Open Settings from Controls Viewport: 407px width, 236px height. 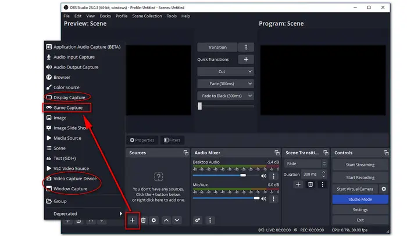360,209
